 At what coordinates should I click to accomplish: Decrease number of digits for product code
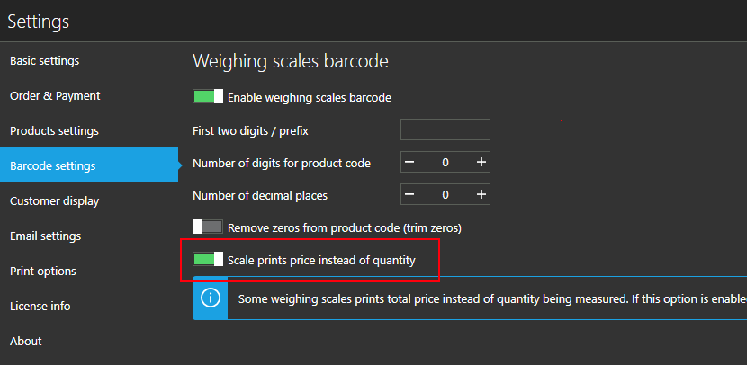pos(409,163)
